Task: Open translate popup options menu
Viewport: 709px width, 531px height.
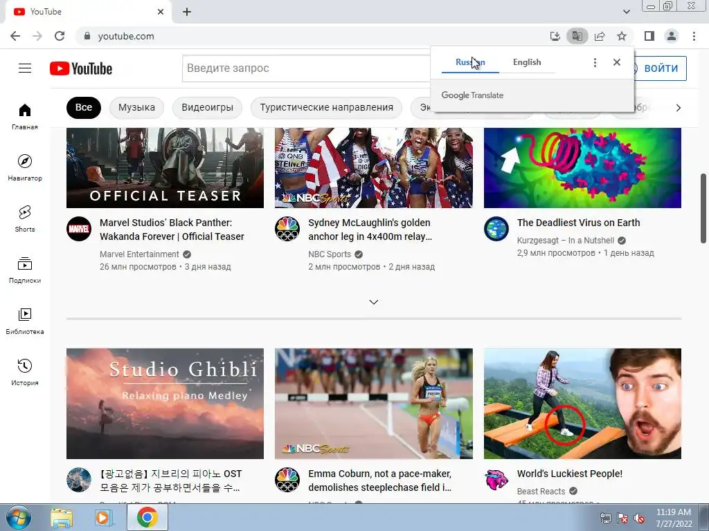Action: click(x=595, y=62)
